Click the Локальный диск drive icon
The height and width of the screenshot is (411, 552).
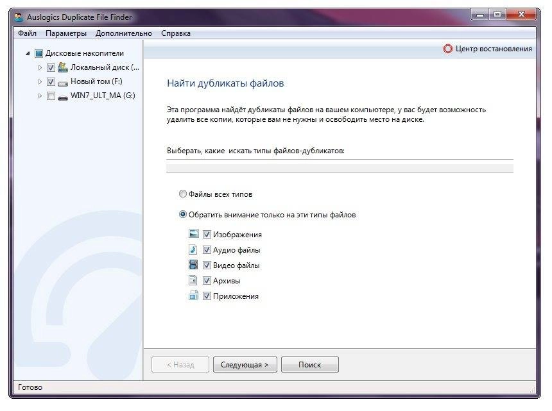tap(63, 67)
